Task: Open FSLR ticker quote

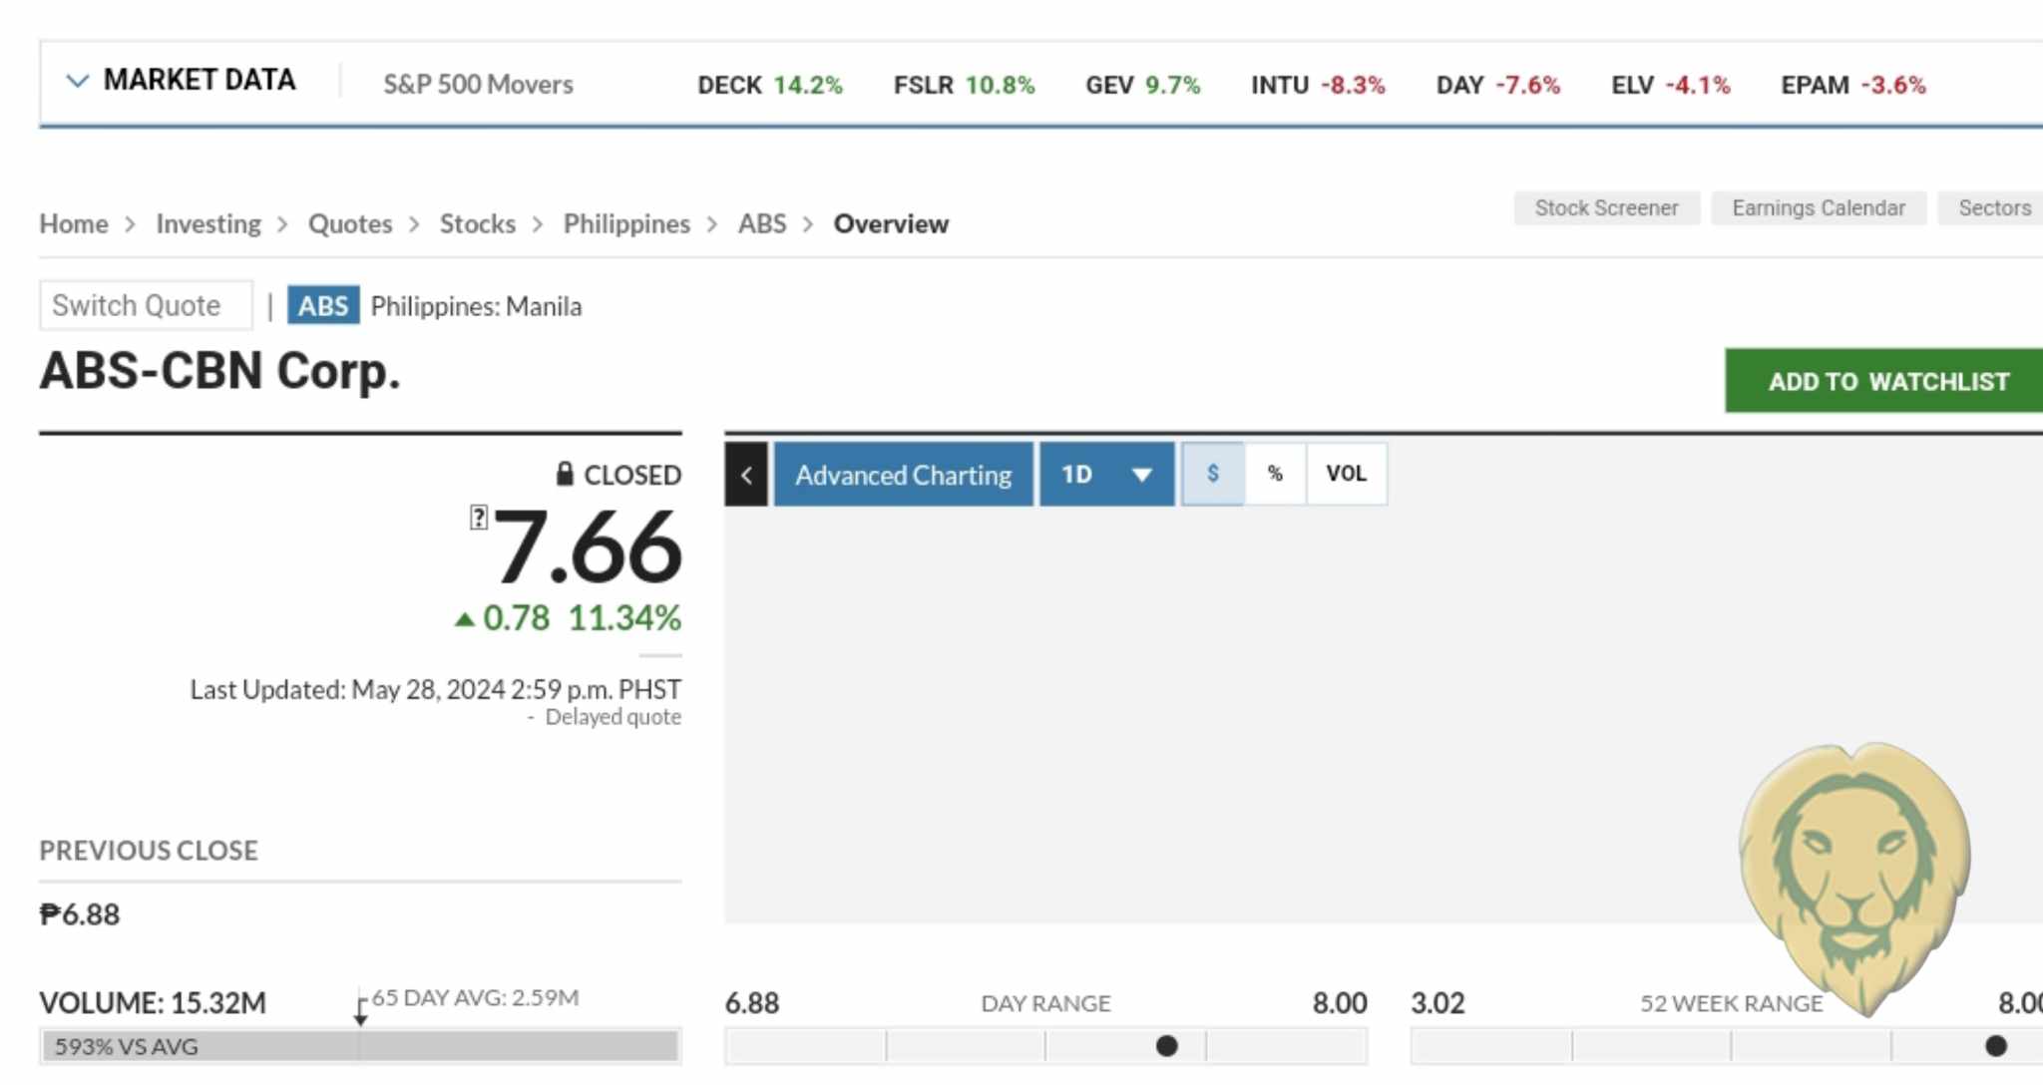Action: pyautogui.click(x=964, y=85)
